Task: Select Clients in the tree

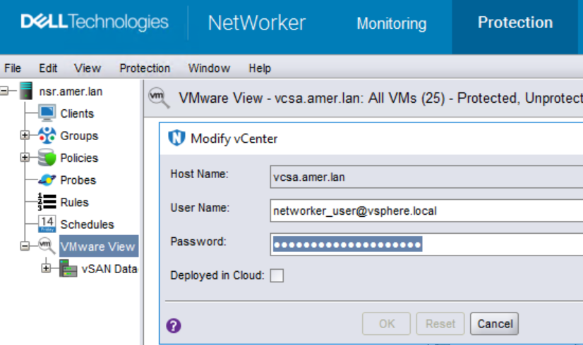Action: tap(77, 113)
